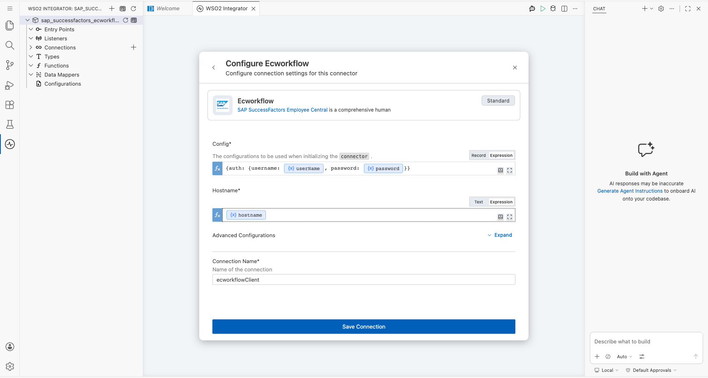Collapse the Entry Points tree node
This screenshot has width=708, height=378.
click(31, 29)
